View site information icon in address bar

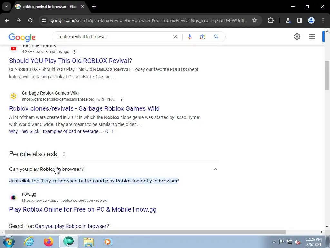tap(44, 20)
